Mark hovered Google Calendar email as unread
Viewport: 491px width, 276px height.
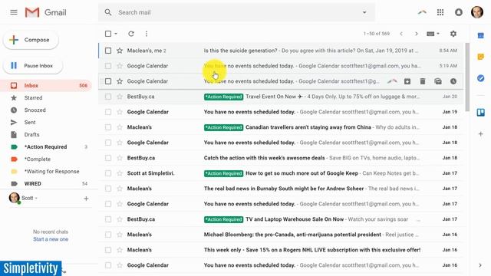[438, 81]
